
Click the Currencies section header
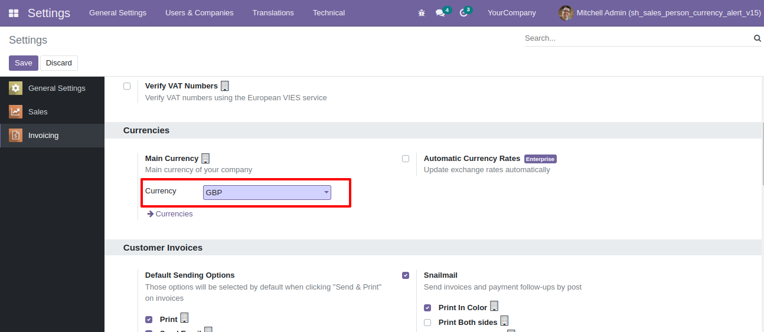[146, 130]
